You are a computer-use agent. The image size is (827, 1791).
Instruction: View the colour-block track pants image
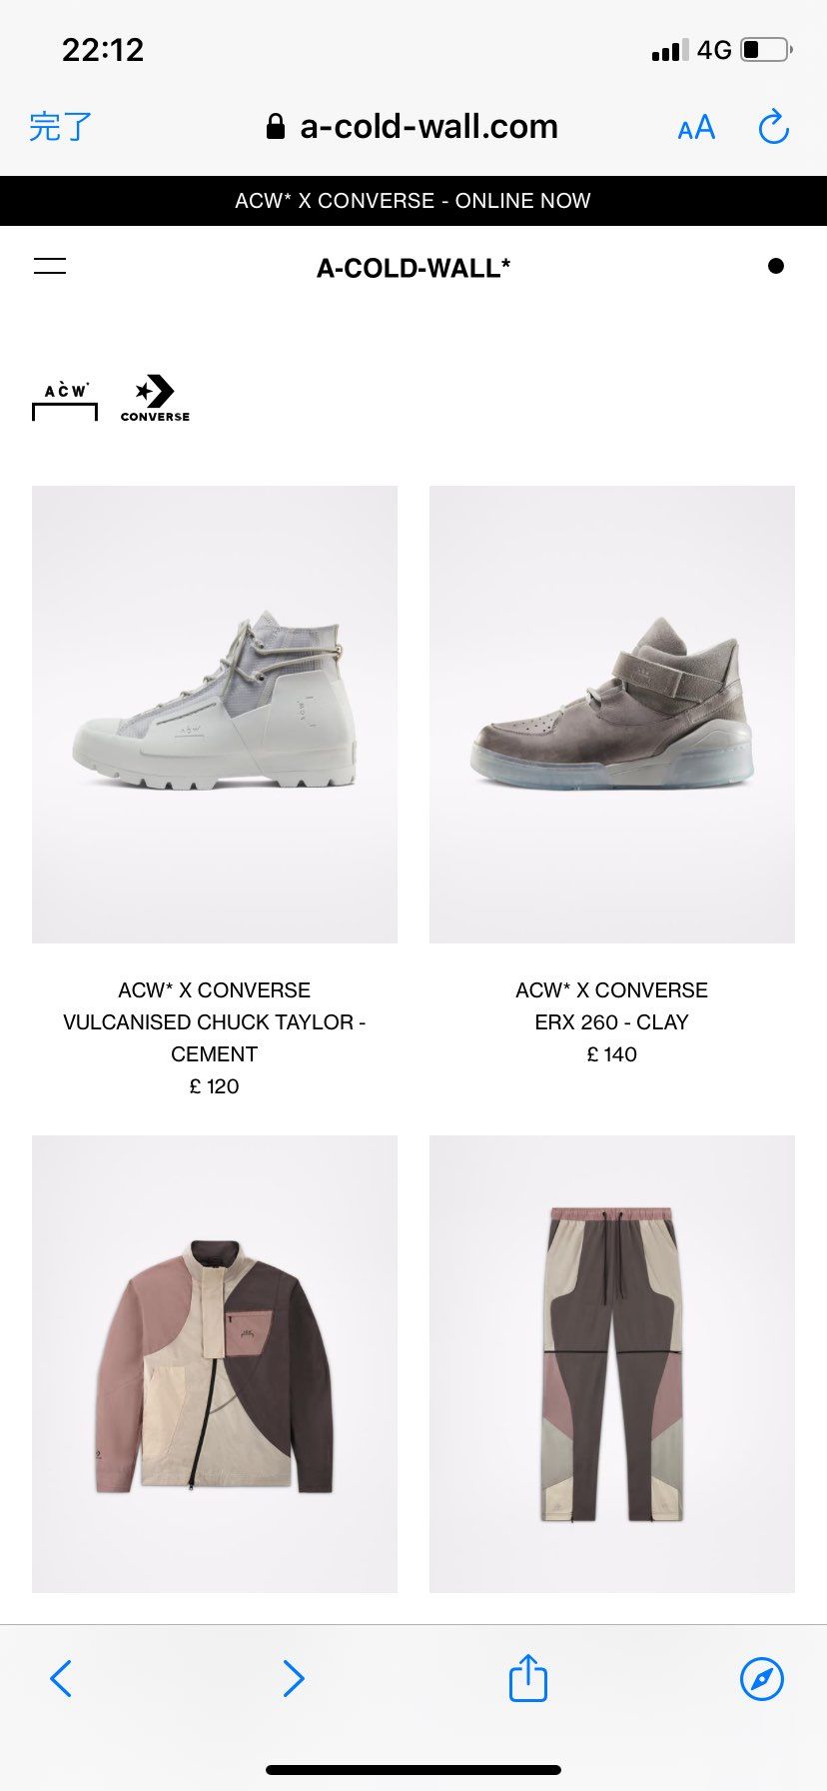tap(612, 1364)
